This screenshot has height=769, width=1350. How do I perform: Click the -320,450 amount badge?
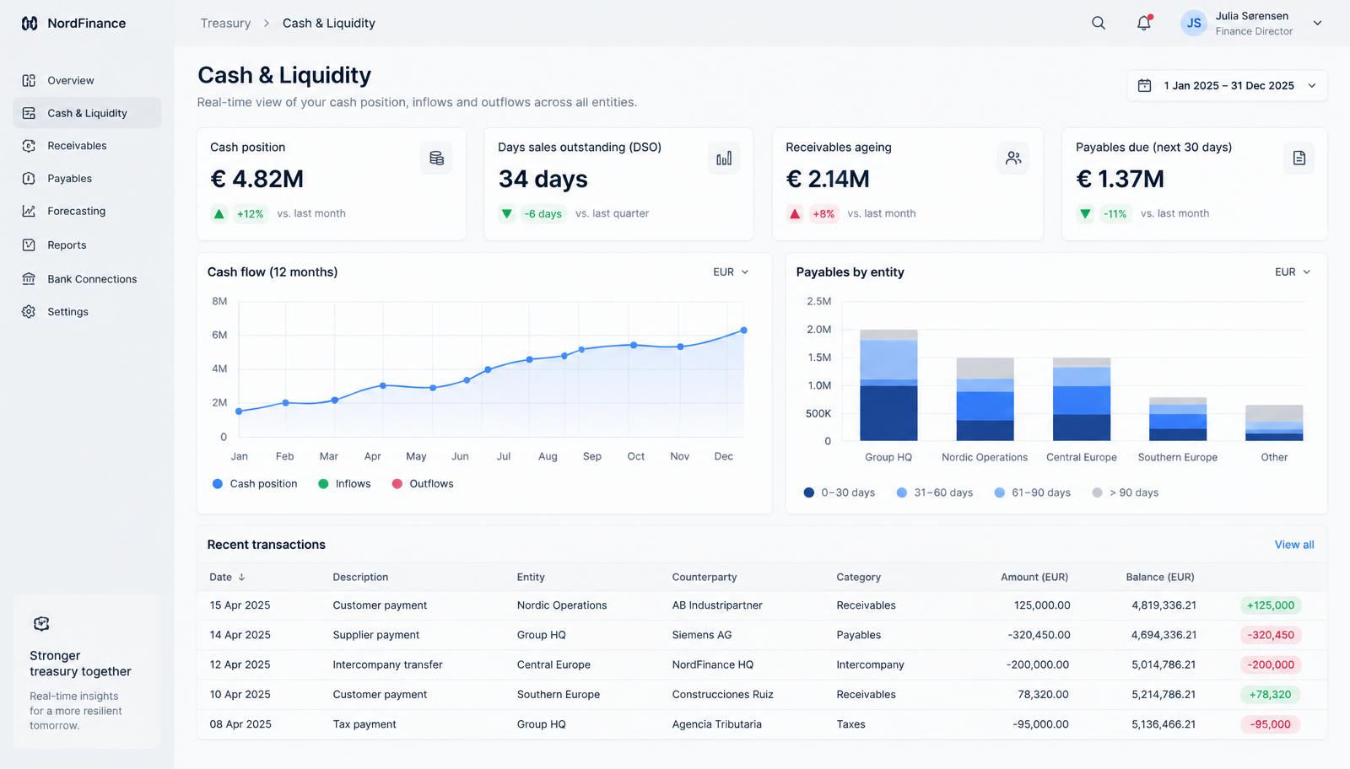pyautogui.click(x=1271, y=636)
